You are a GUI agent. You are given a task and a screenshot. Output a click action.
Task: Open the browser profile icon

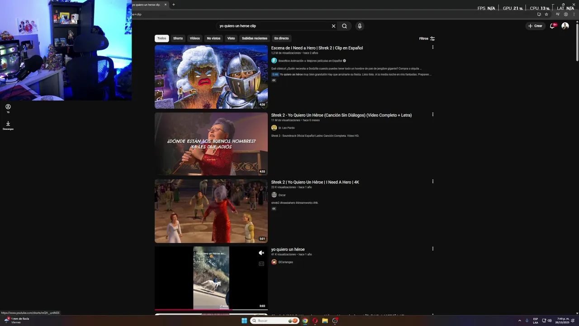coord(565,14)
